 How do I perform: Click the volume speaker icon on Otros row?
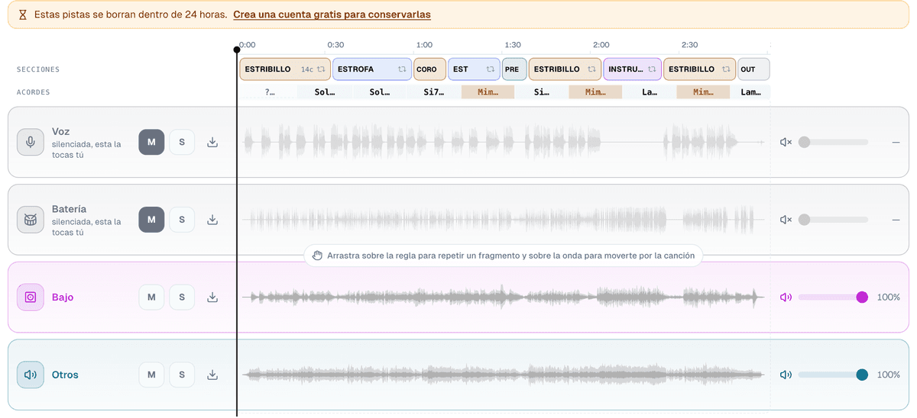coord(786,375)
